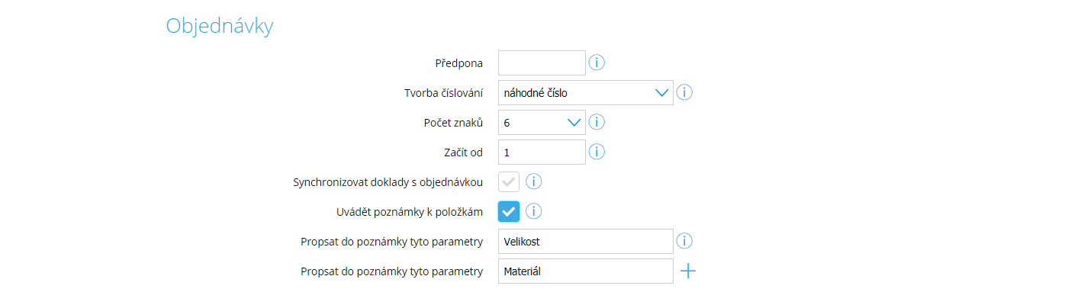Select the Velikost parameter text field
This screenshot has height=292, width=1068.
pos(585,241)
